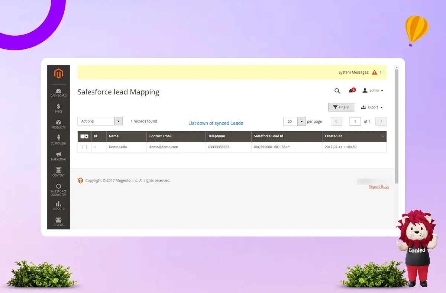Open the Products box icon menu

coord(58,125)
